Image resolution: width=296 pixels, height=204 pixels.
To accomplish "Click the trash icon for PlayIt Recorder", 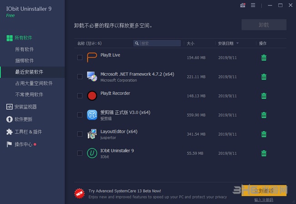I will pyautogui.click(x=264, y=96).
